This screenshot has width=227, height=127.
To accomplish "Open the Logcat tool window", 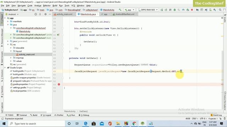I will [x=46, y=115].
